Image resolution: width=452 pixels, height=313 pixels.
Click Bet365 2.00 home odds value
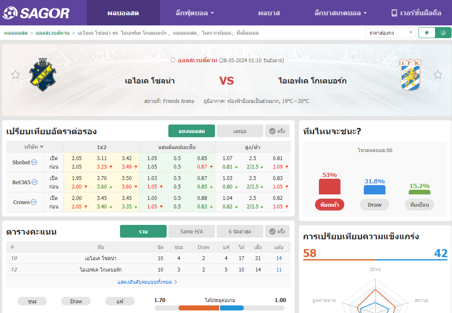77,187
